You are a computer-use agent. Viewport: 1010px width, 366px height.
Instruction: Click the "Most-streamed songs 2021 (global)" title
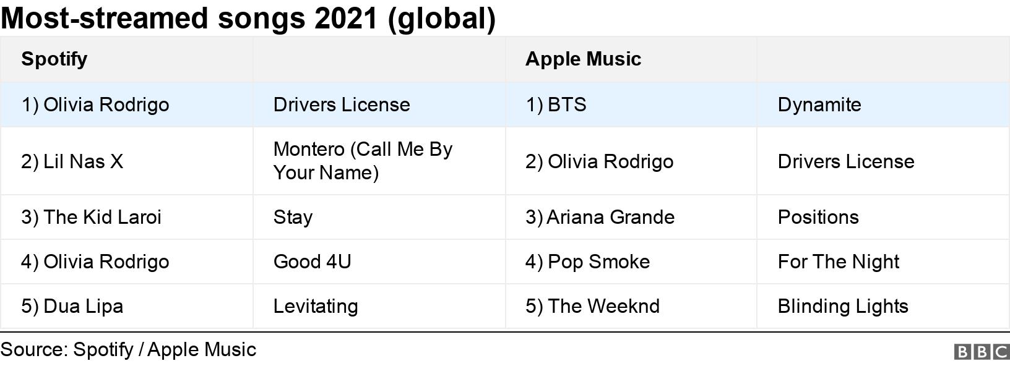pyautogui.click(x=248, y=18)
